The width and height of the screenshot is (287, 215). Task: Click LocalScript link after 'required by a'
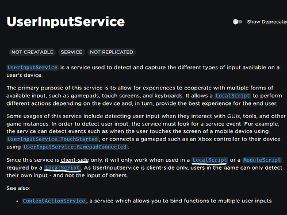(62, 167)
